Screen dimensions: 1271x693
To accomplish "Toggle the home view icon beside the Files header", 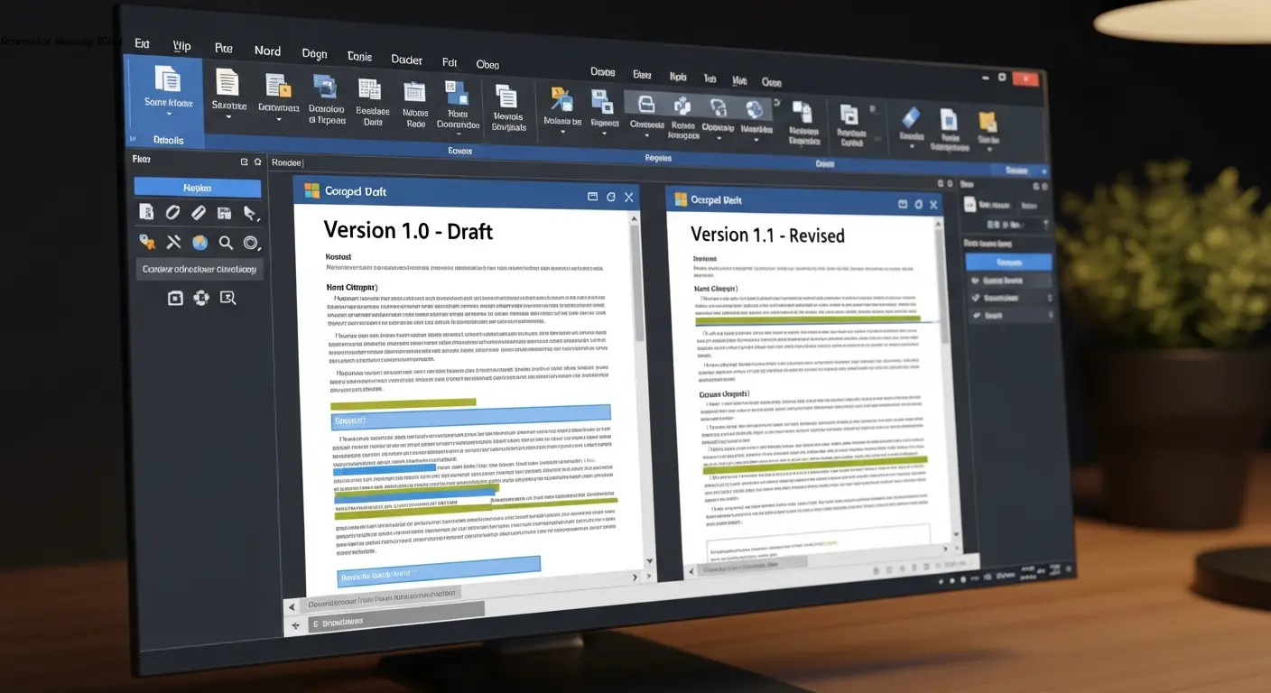I will click(x=257, y=161).
